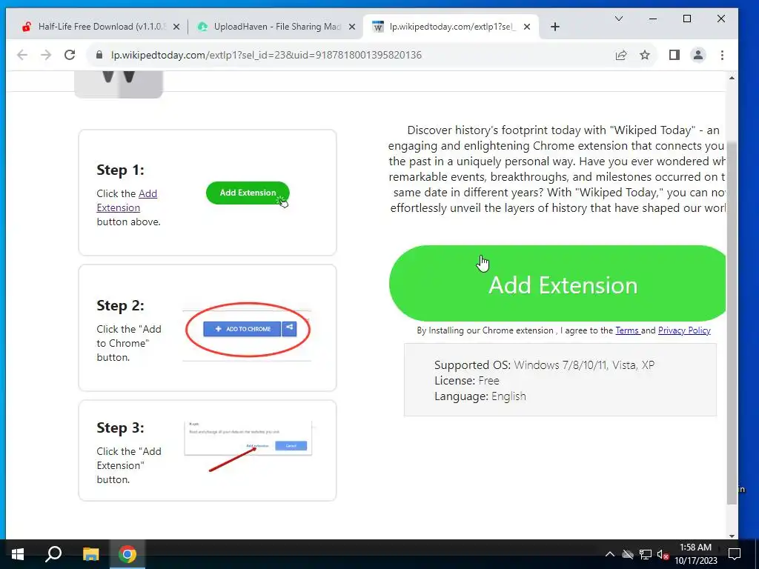
Task: Close the UploadHaven tab
Action: pyautogui.click(x=352, y=27)
